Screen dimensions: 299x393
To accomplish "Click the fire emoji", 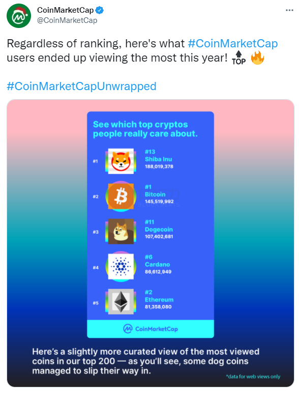I will click(257, 58).
